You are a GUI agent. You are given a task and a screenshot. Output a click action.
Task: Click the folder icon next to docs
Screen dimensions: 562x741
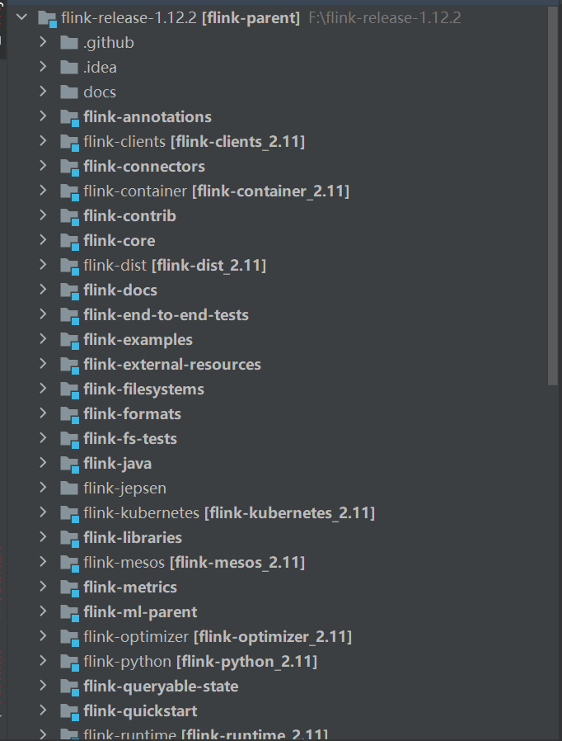click(x=69, y=92)
